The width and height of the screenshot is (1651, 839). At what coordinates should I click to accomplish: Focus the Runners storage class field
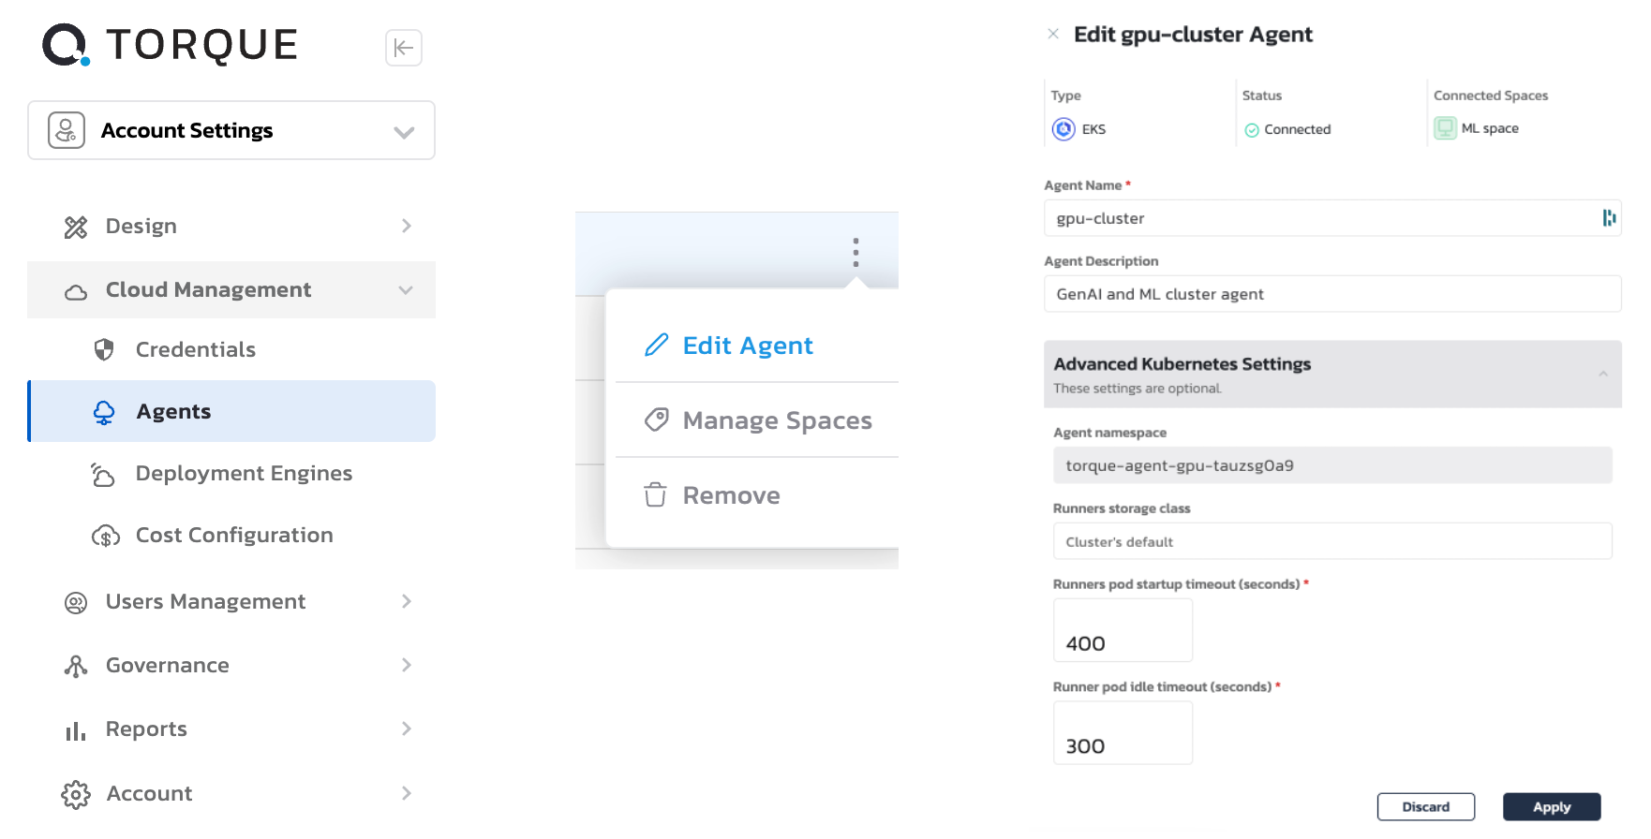coord(1331,541)
